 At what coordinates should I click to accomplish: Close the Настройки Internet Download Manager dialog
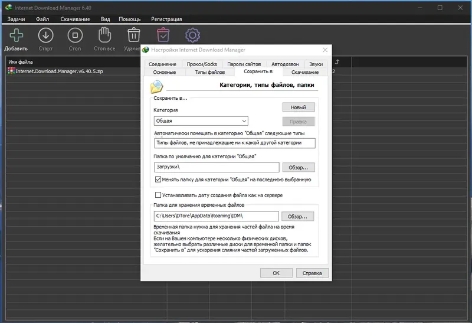coord(325,50)
